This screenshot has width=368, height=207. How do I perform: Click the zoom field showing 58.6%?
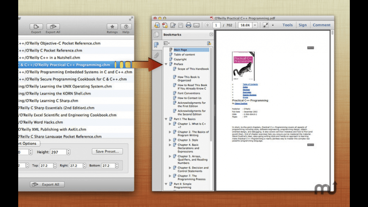pos(245,25)
